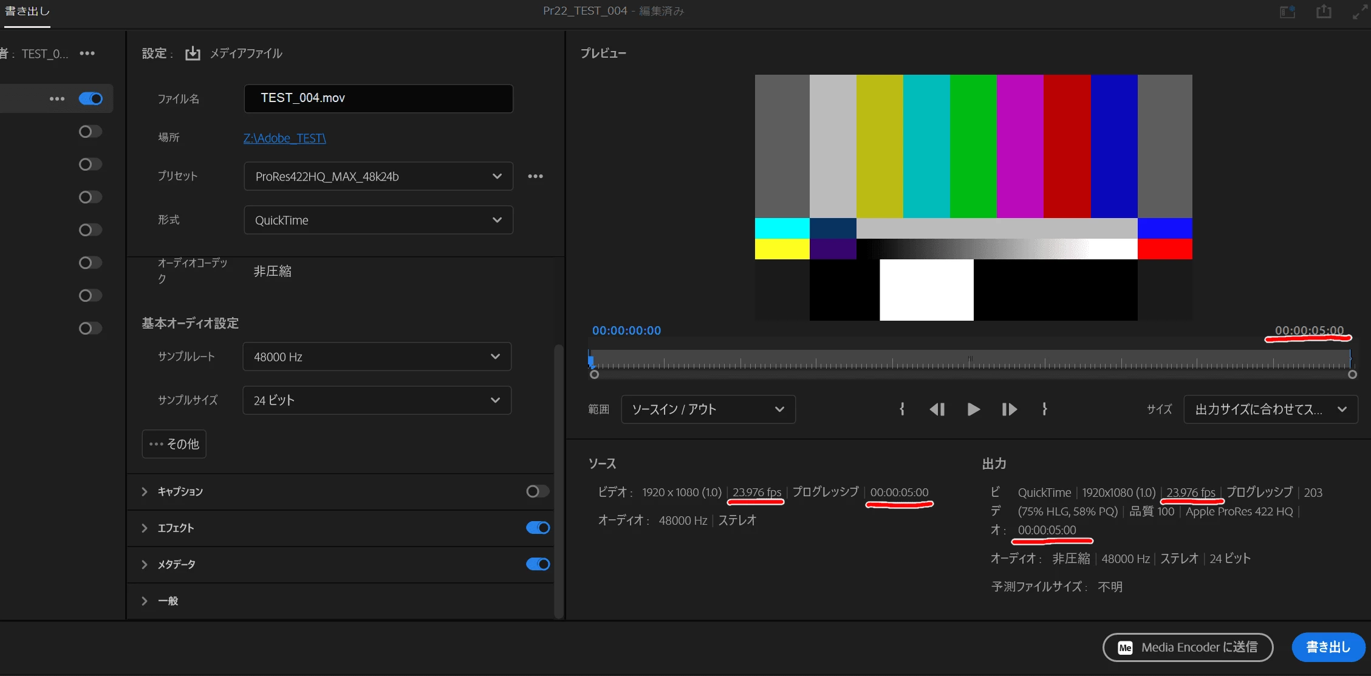Open the Z:\Adobe_TEST\ location link

click(284, 138)
